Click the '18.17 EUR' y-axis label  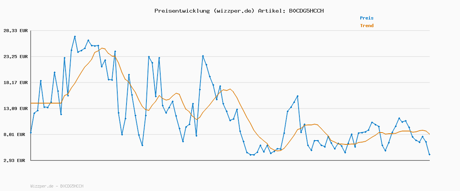(x=16, y=83)
